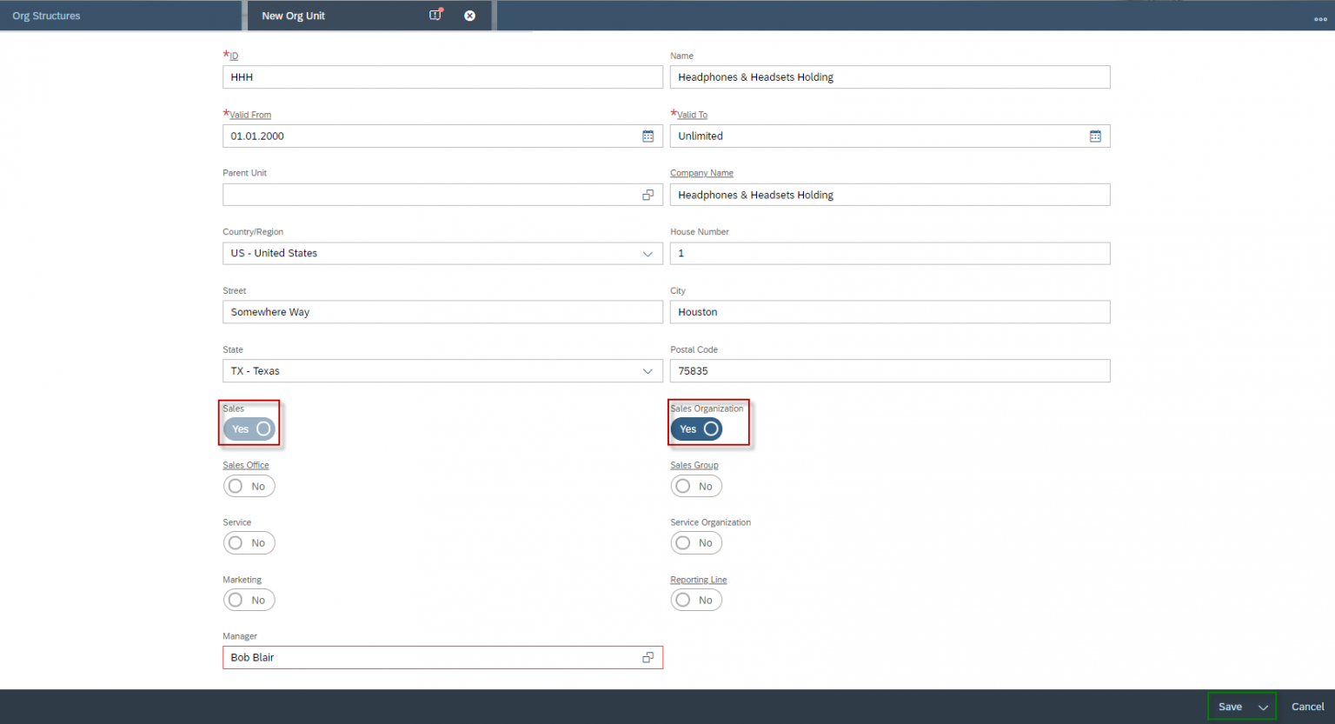Open the value help for Manager
The height and width of the screenshot is (724, 1335).
point(648,657)
